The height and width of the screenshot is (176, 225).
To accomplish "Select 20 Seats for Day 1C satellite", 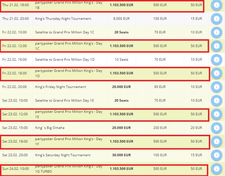I will click(122, 32).
